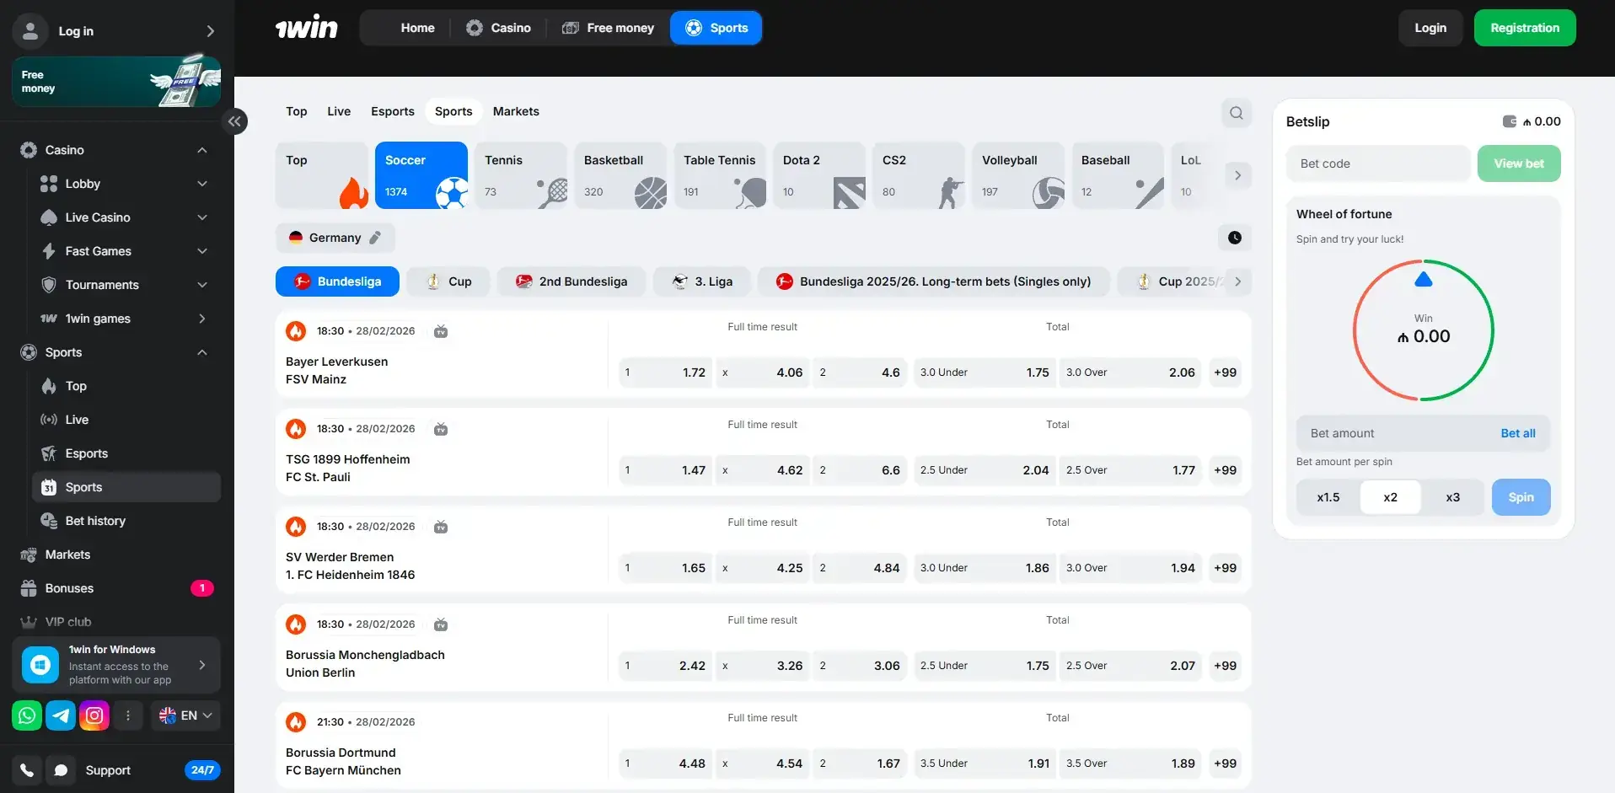Pick odds 1.72 for Bayer Leverkusen win
Image resolution: width=1615 pixels, height=793 pixels.
point(665,372)
